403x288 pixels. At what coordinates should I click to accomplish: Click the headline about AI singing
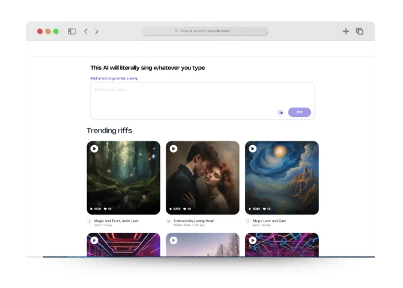coord(147,67)
